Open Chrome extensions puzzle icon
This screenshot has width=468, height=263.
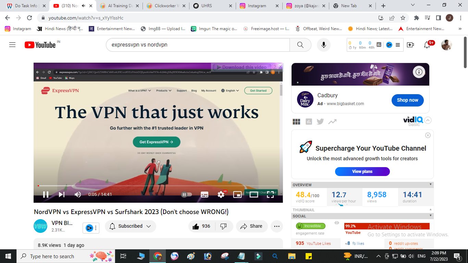click(x=417, y=18)
